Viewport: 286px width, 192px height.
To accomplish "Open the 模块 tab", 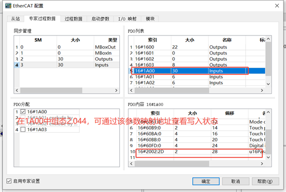I will (150, 19).
